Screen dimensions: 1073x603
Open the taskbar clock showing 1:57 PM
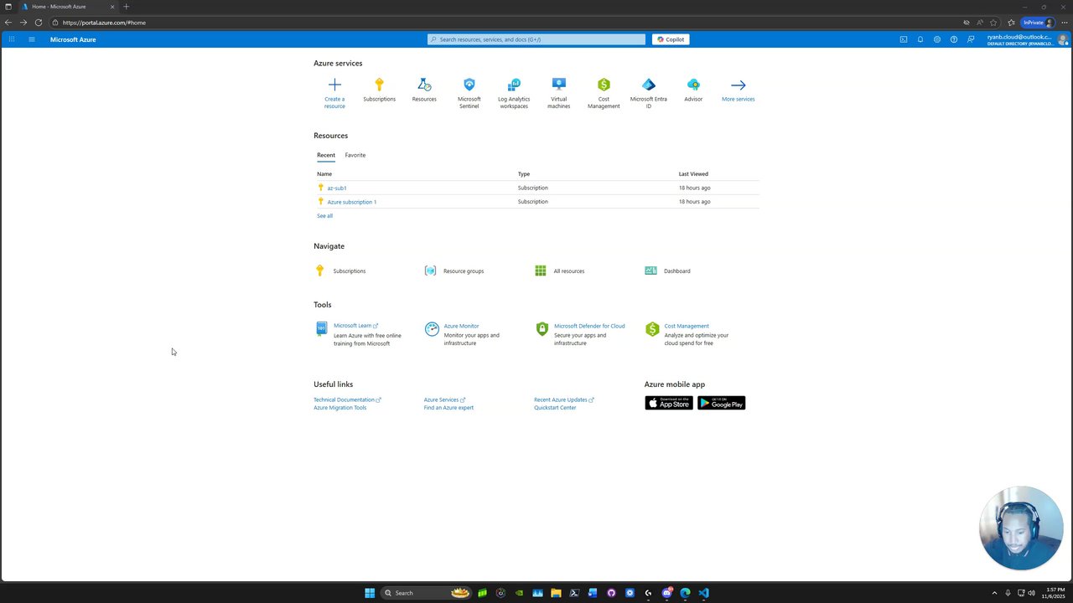tap(1055, 593)
